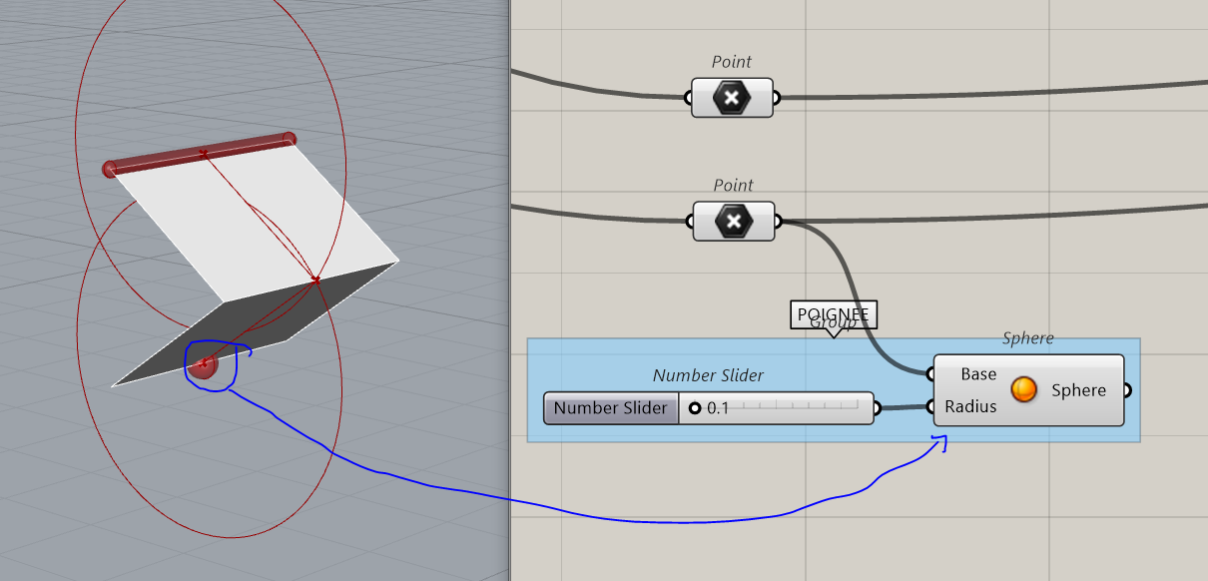Click the orange Sphere component icon
This screenshot has height=581, width=1208.
click(1023, 390)
